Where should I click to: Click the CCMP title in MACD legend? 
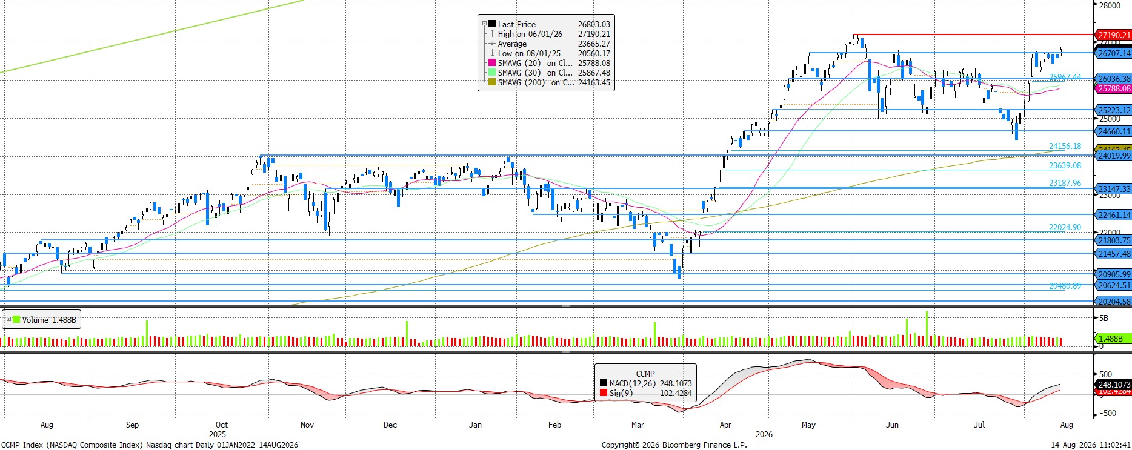pos(645,374)
